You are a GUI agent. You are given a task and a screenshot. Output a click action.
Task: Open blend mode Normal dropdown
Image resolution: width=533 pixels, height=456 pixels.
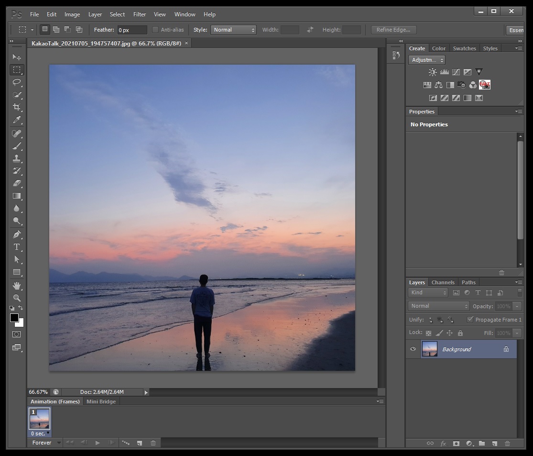(x=438, y=306)
